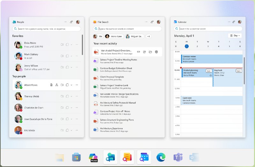
Task: Open People panel more options menu
Action: pyautogui.click(x=65, y=22)
